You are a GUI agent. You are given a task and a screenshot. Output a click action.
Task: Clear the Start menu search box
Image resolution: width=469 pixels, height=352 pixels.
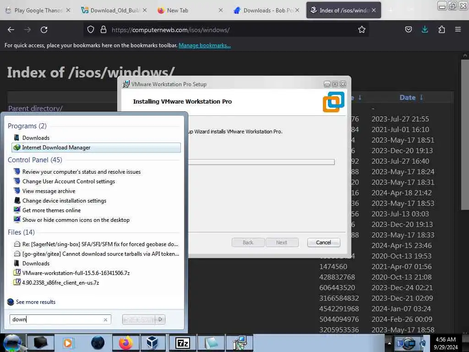coord(105,319)
